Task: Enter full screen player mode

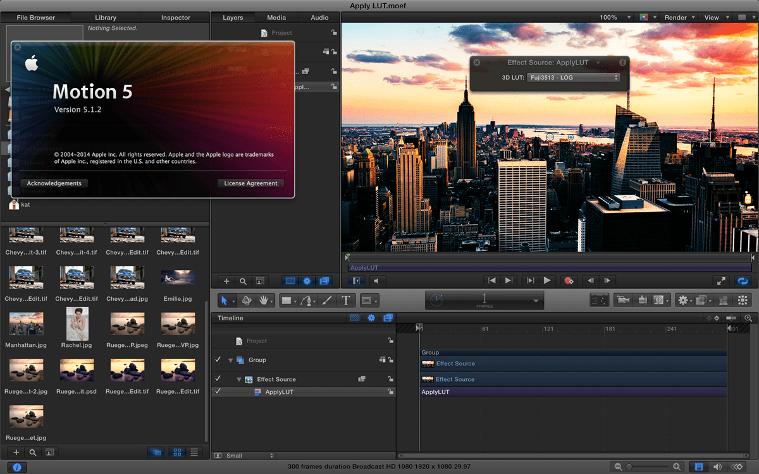Action: tap(721, 281)
